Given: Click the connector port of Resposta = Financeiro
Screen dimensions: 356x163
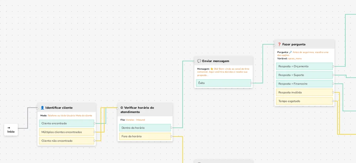Looking at the screenshot, I should [333, 84].
